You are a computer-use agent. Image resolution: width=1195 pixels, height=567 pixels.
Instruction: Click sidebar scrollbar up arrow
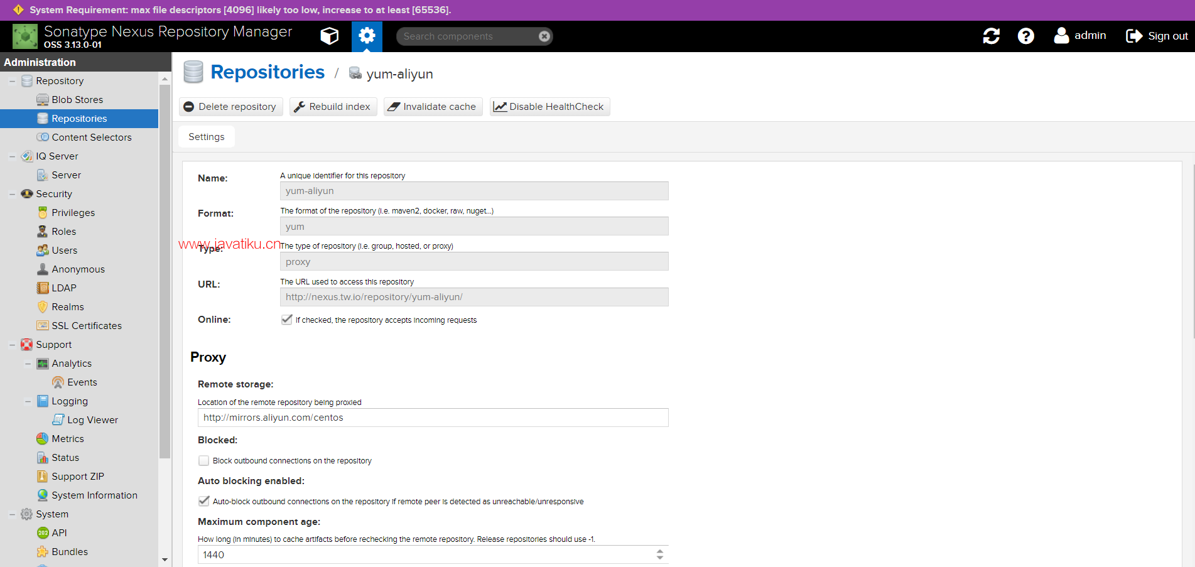[165, 79]
